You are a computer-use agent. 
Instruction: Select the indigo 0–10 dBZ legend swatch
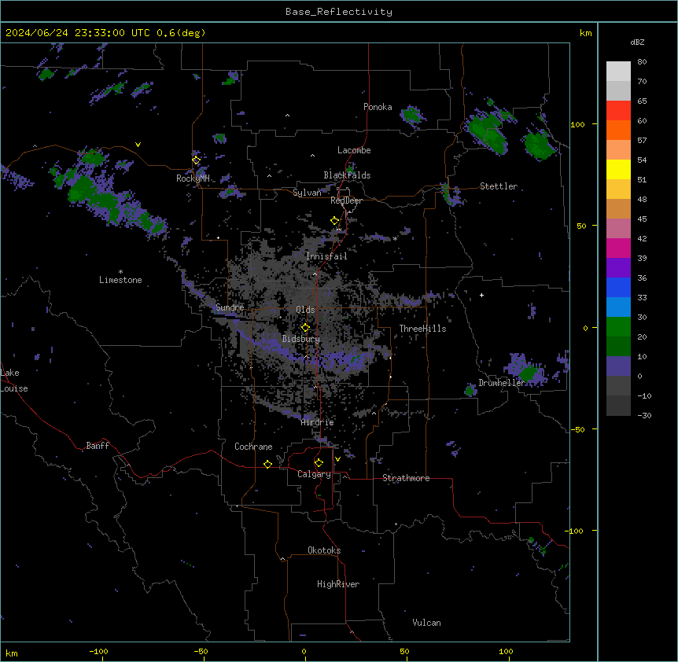pyautogui.click(x=618, y=366)
